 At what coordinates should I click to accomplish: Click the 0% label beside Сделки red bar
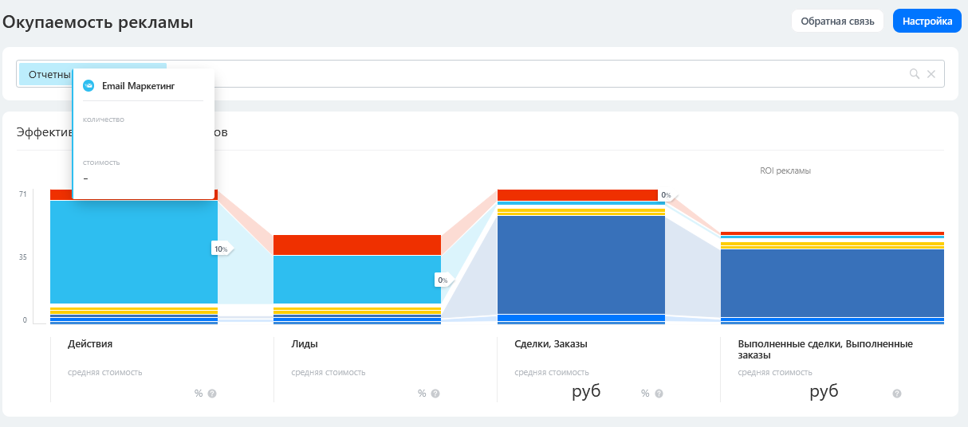(x=666, y=195)
